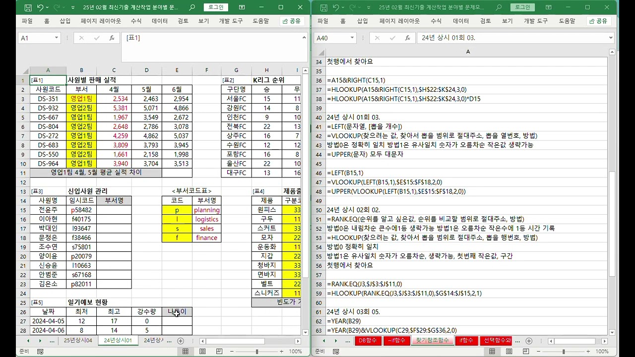Open the Name Box dropdown showing A40

click(x=351, y=38)
